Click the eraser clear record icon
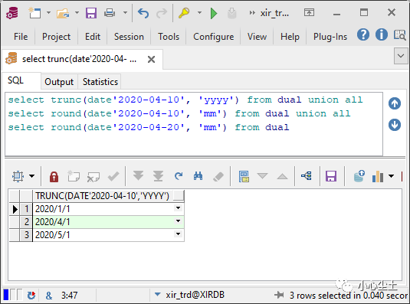This screenshot has width=410, height=304. click(218, 177)
